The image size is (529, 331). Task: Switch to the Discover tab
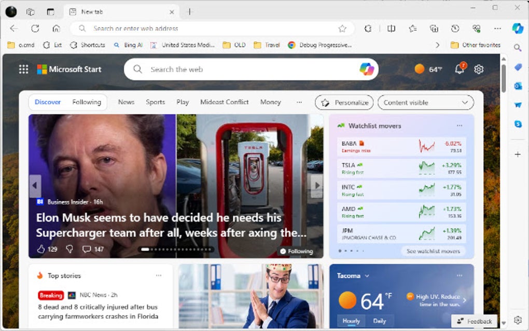48,102
